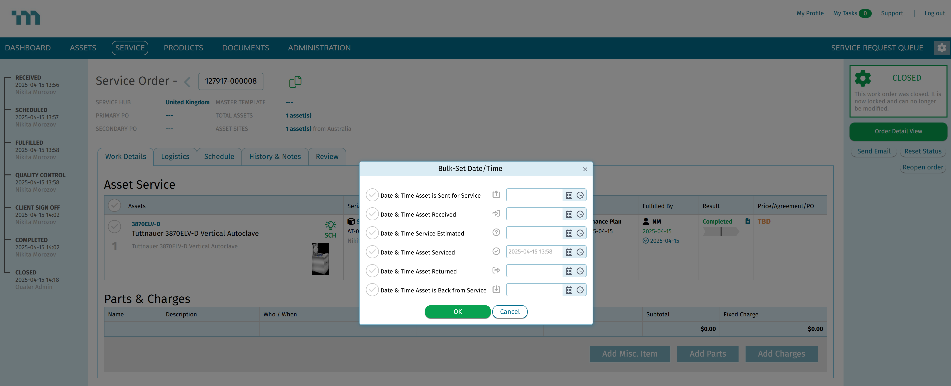The width and height of the screenshot is (951, 386).
Task: Open clock picker for Asset Received field
Action: click(x=580, y=214)
